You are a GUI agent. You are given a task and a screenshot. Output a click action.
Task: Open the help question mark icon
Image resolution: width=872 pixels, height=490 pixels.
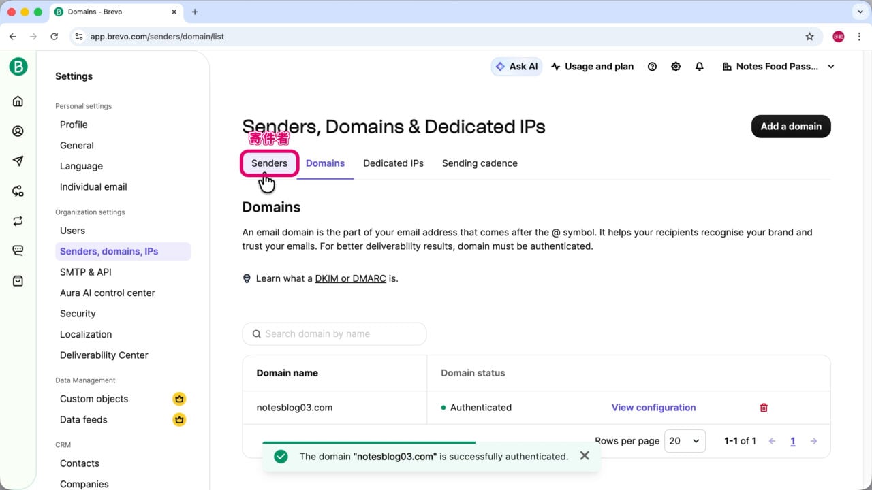[x=652, y=67]
